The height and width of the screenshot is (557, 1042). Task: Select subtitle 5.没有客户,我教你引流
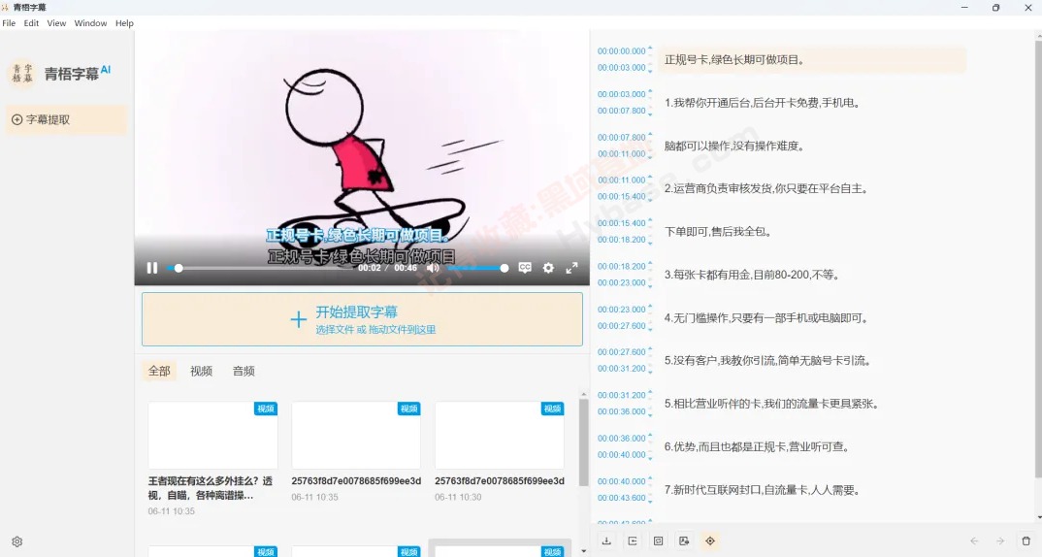point(767,361)
